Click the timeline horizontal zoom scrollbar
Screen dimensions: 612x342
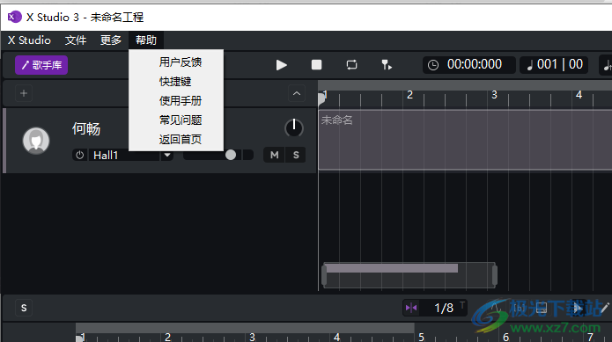(x=409, y=275)
